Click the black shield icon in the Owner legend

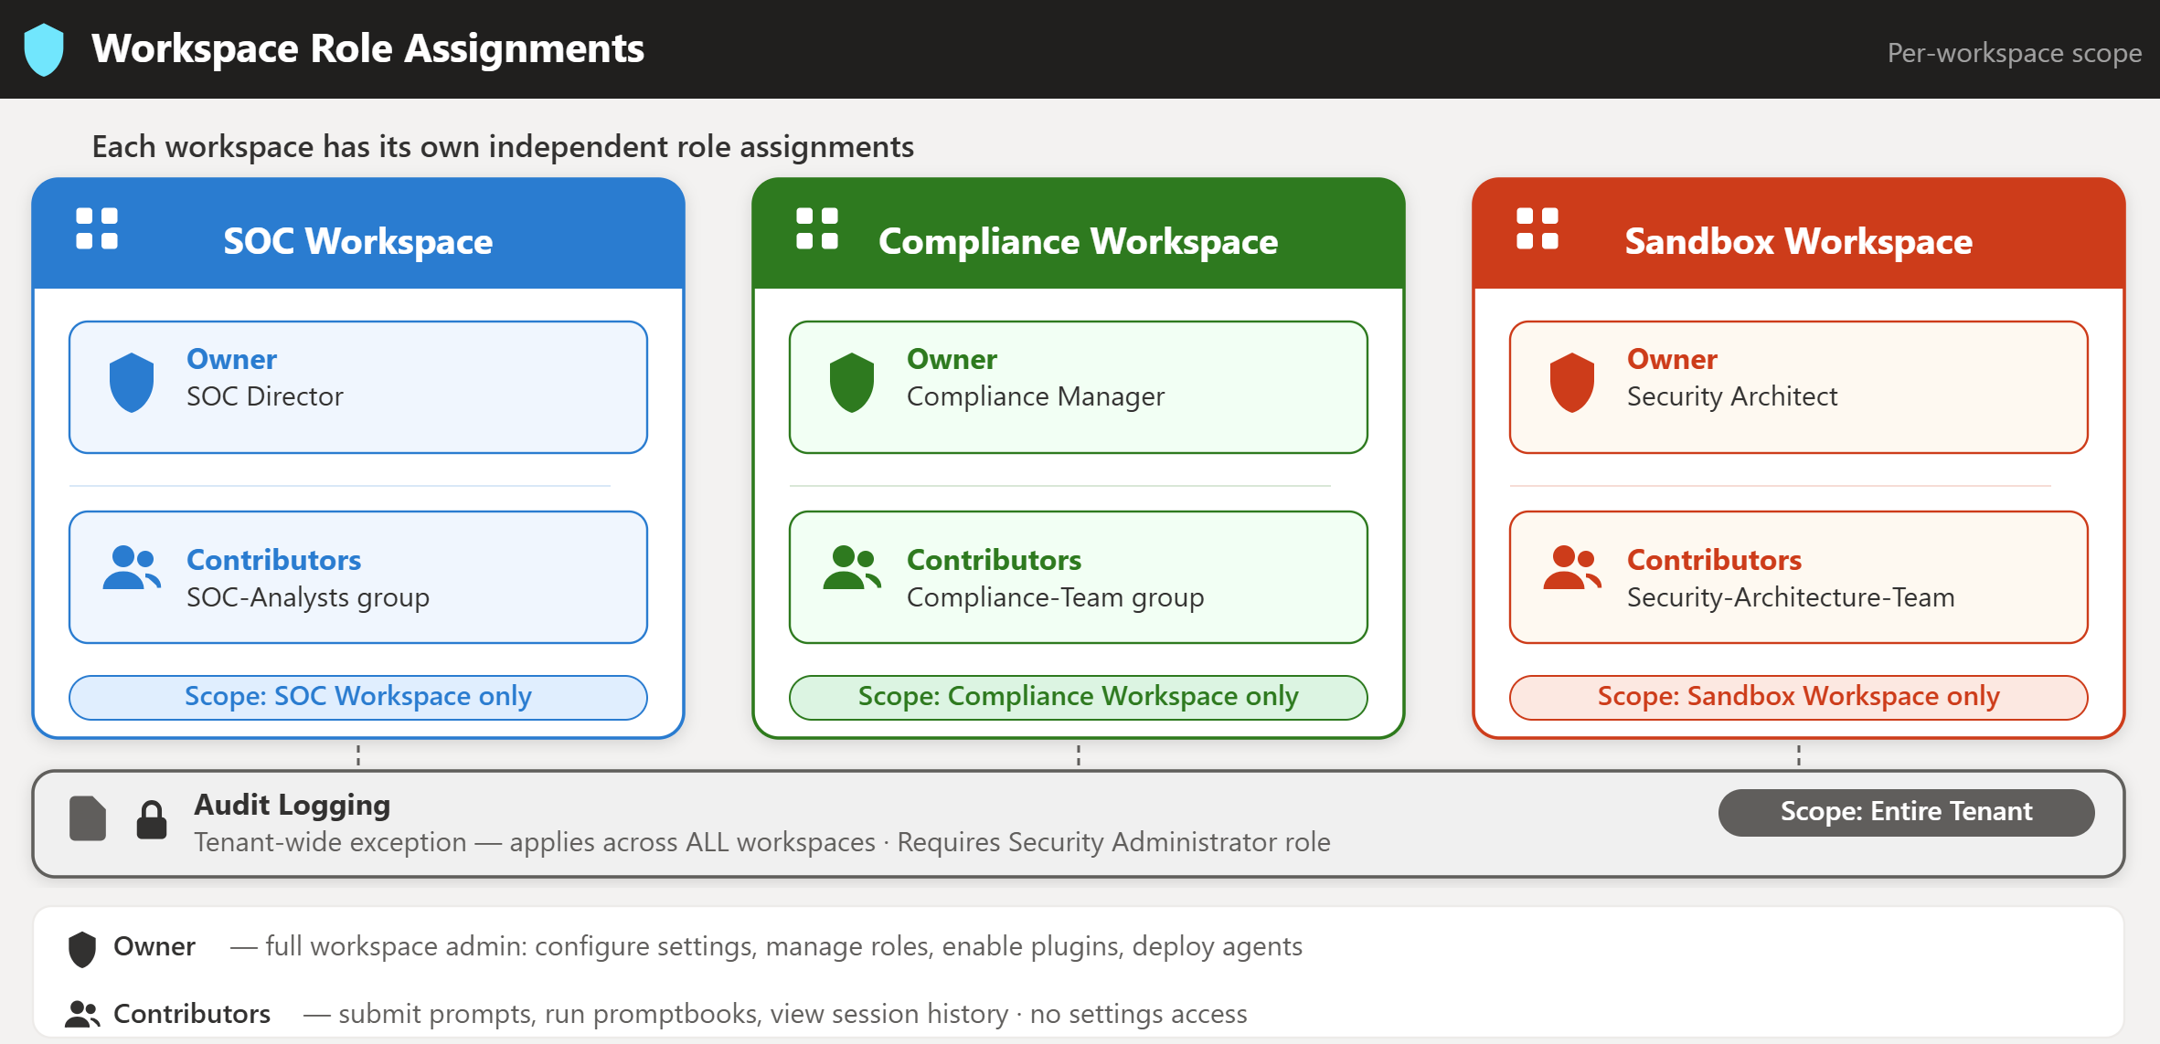[x=82, y=950]
